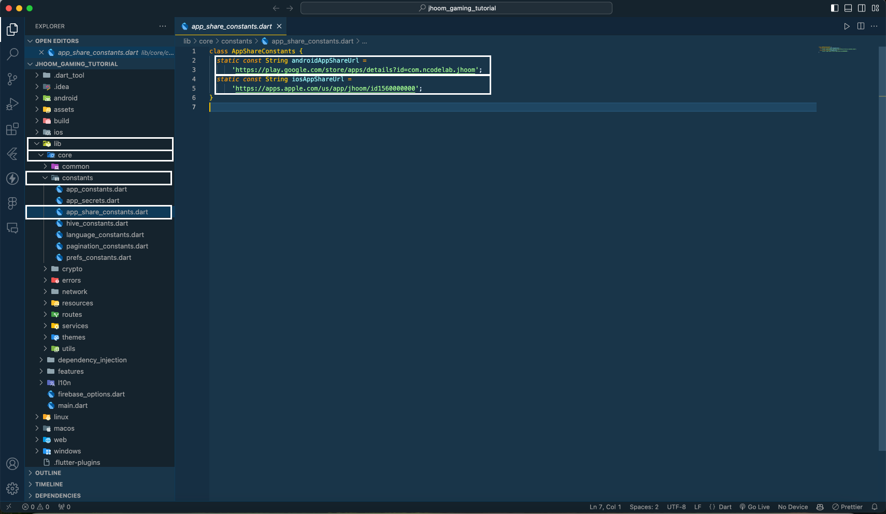Split the editor to the right
The width and height of the screenshot is (886, 514).
861,26
